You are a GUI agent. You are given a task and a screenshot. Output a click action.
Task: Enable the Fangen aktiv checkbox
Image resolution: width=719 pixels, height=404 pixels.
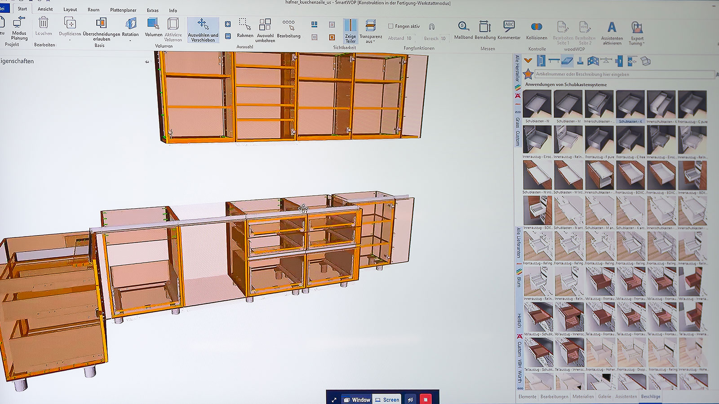click(x=391, y=26)
